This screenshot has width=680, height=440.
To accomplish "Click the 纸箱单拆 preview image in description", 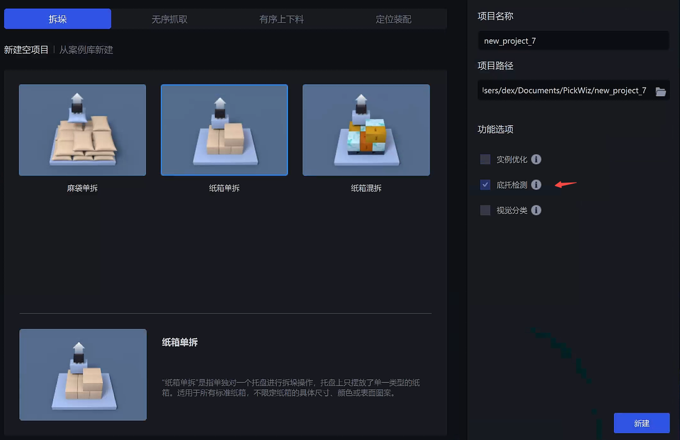I will coord(83,375).
